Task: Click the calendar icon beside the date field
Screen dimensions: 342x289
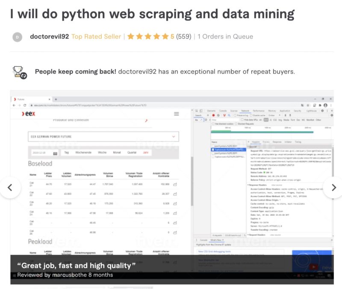Action: 55,153
